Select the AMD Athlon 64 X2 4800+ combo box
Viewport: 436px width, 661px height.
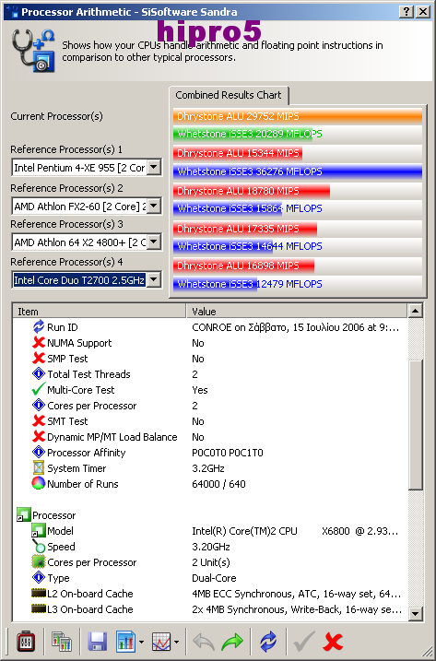pos(87,242)
